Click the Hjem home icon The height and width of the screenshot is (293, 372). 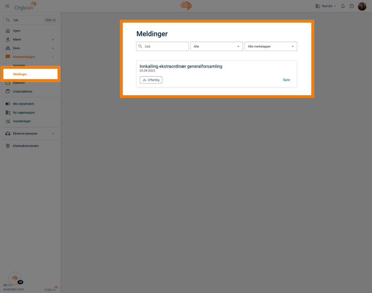[x=8, y=31]
